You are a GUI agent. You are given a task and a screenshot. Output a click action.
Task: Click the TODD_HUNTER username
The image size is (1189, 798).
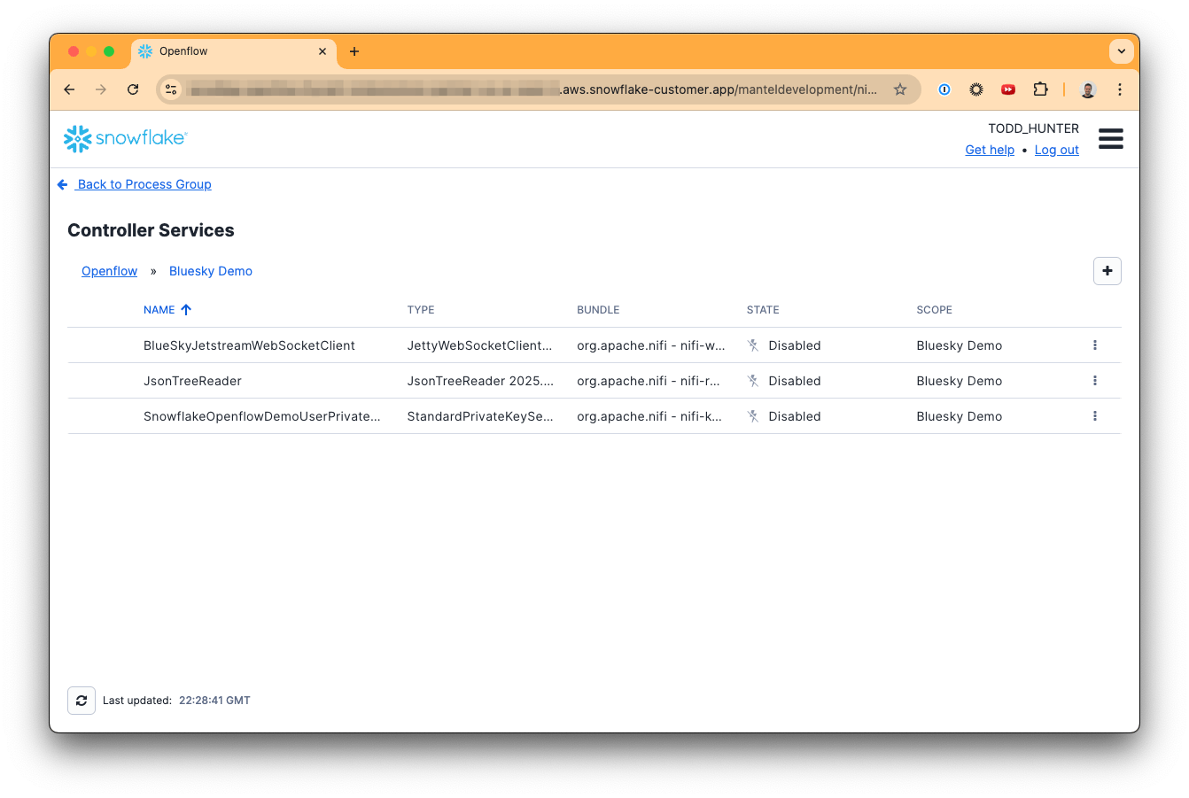tap(1033, 128)
